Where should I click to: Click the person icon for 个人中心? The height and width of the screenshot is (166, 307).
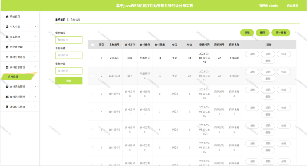point(7,27)
